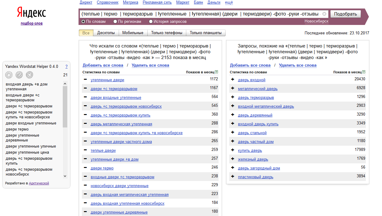Viewport: 382px width, 216px height.
Task: Switch to the "Все" devices tab
Action: [x=86, y=33]
